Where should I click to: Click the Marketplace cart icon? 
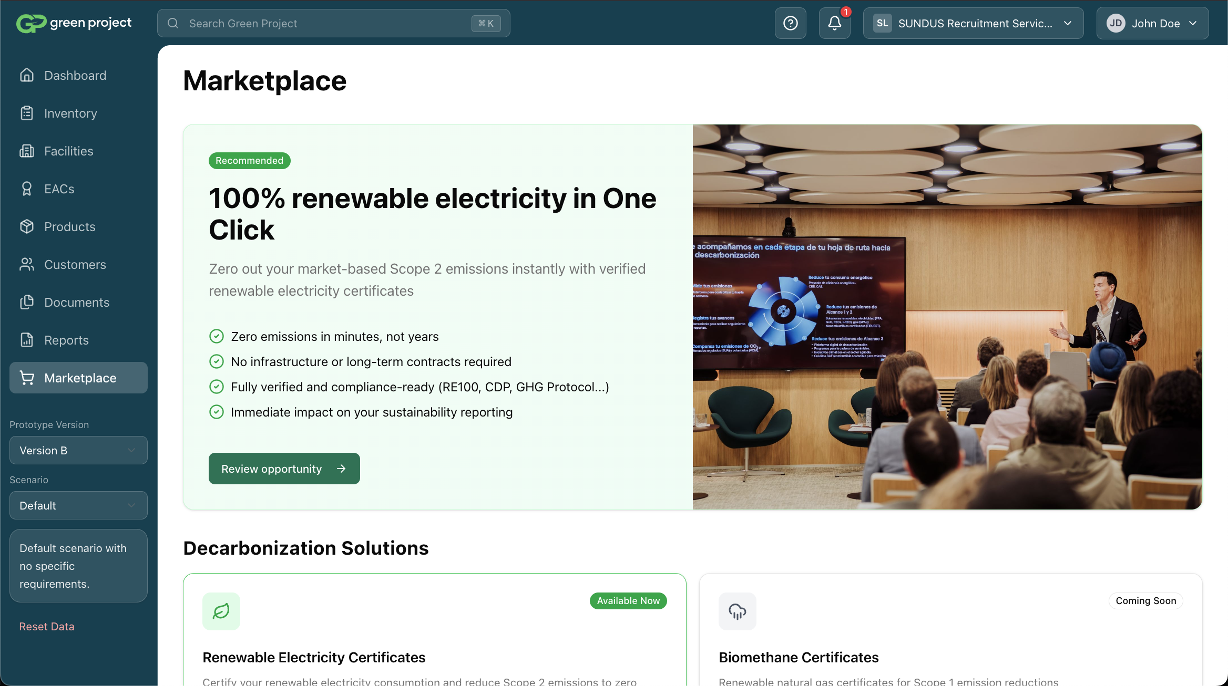(x=27, y=378)
